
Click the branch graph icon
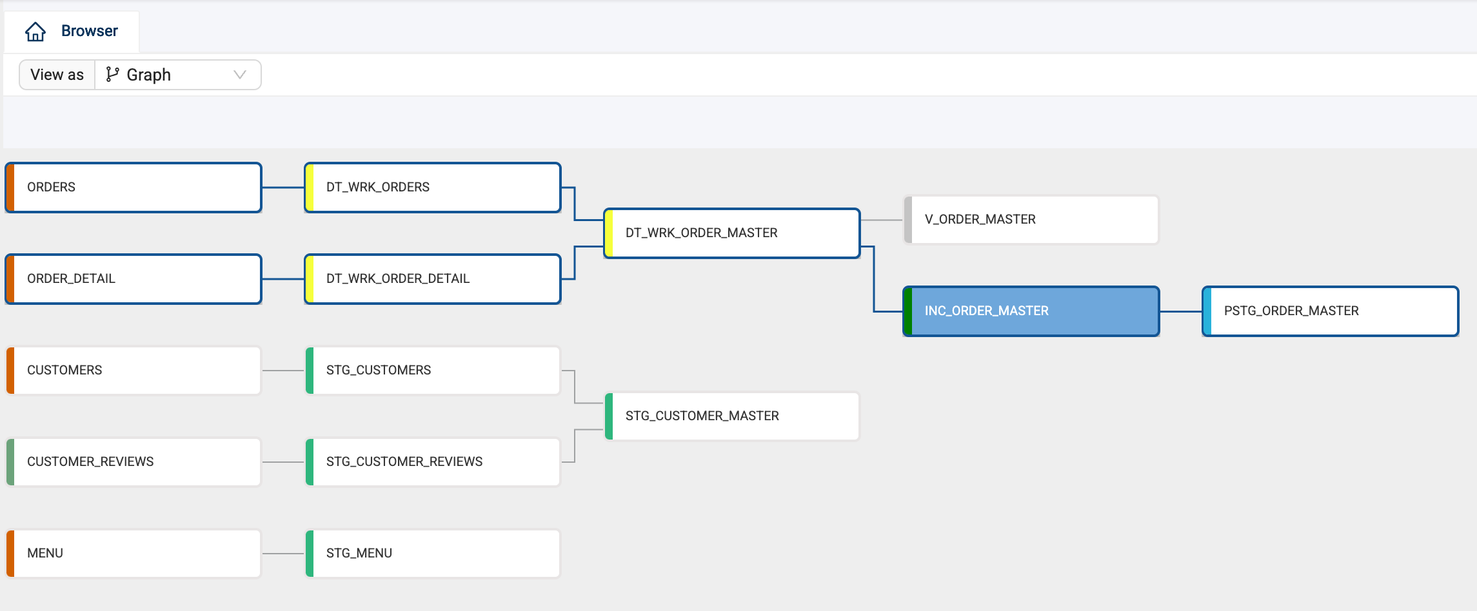112,75
